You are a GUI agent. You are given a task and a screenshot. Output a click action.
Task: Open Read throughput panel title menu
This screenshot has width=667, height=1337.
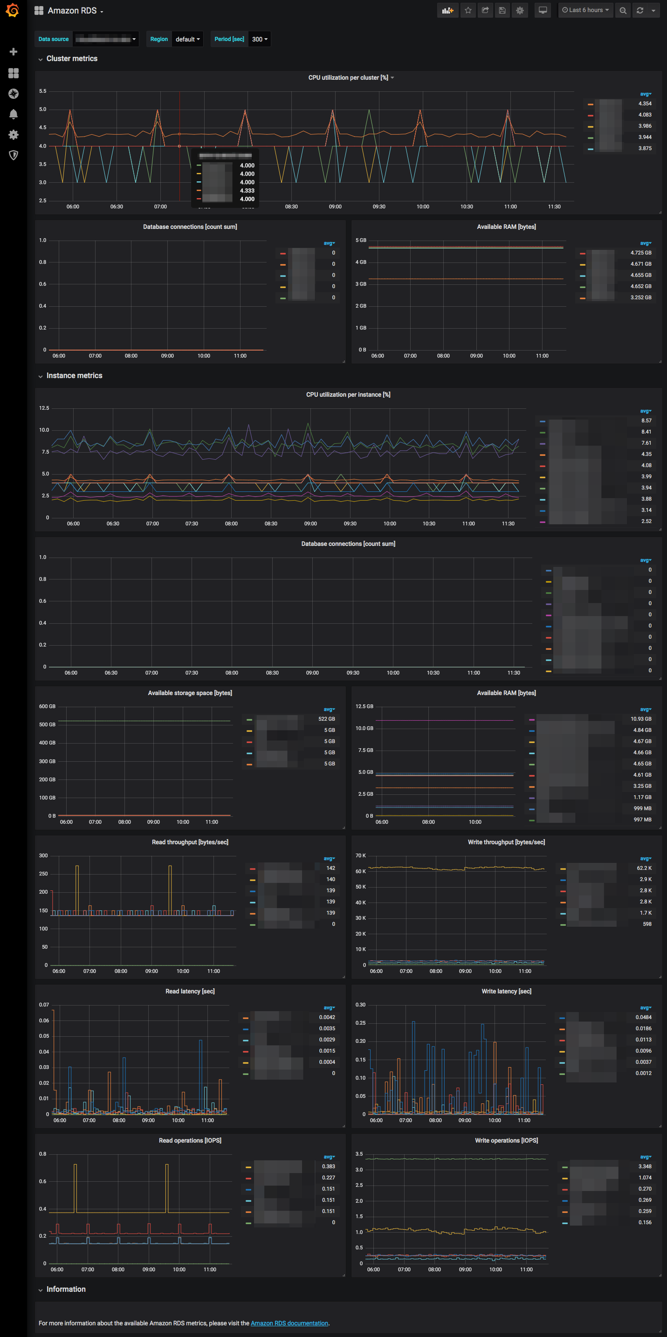pyautogui.click(x=190, y=842)
